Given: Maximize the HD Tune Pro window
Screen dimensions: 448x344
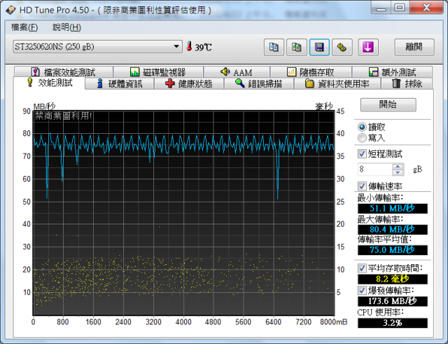Looking at the screenshot, I should point(400,8).
